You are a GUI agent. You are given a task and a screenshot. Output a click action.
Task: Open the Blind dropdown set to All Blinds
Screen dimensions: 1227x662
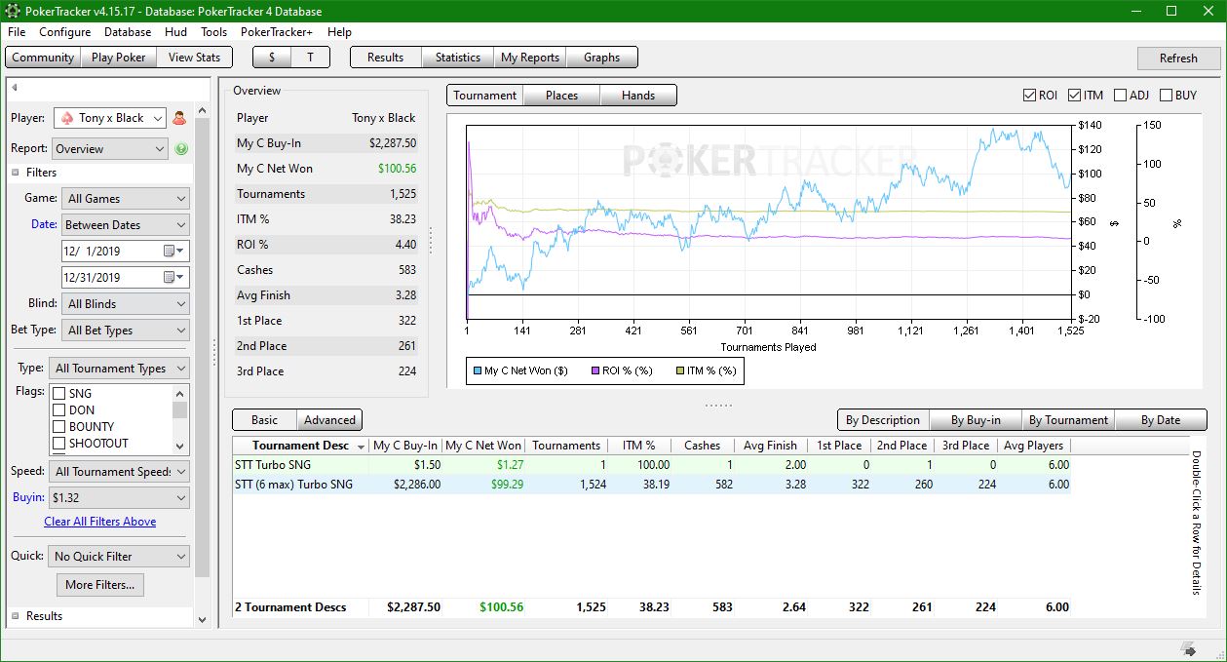(x=125, y=304)
